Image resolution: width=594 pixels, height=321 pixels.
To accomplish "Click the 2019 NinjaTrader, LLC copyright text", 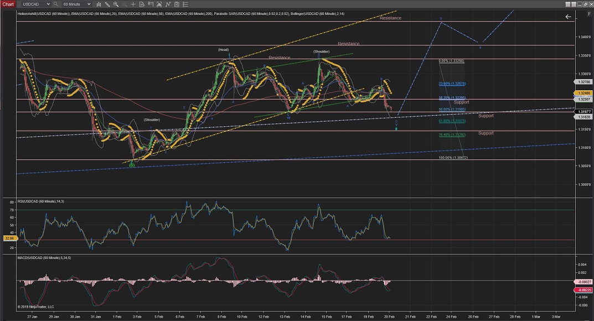I will point(35,307).
